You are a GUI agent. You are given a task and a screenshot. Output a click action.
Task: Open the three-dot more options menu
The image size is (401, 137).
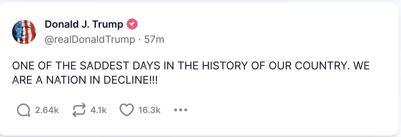point(181,110)
